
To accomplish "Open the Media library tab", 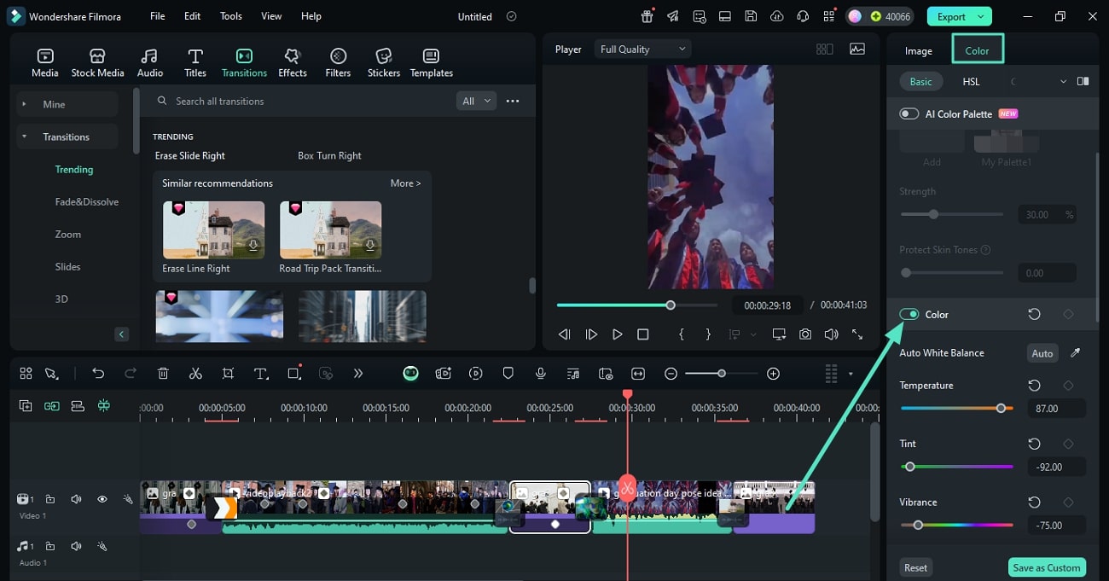I will coord(45,63).
